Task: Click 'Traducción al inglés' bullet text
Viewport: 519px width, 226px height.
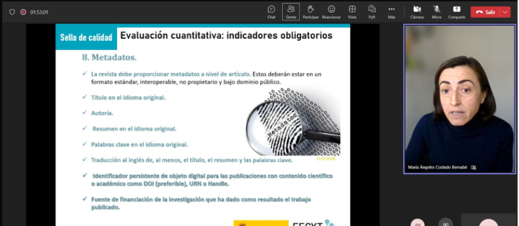Action: (x=192, y=160)
